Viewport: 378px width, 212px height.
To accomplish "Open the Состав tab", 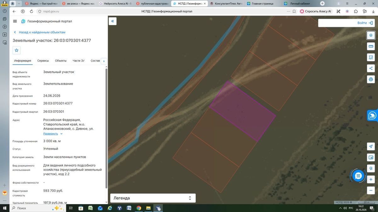I will point(95,61).
